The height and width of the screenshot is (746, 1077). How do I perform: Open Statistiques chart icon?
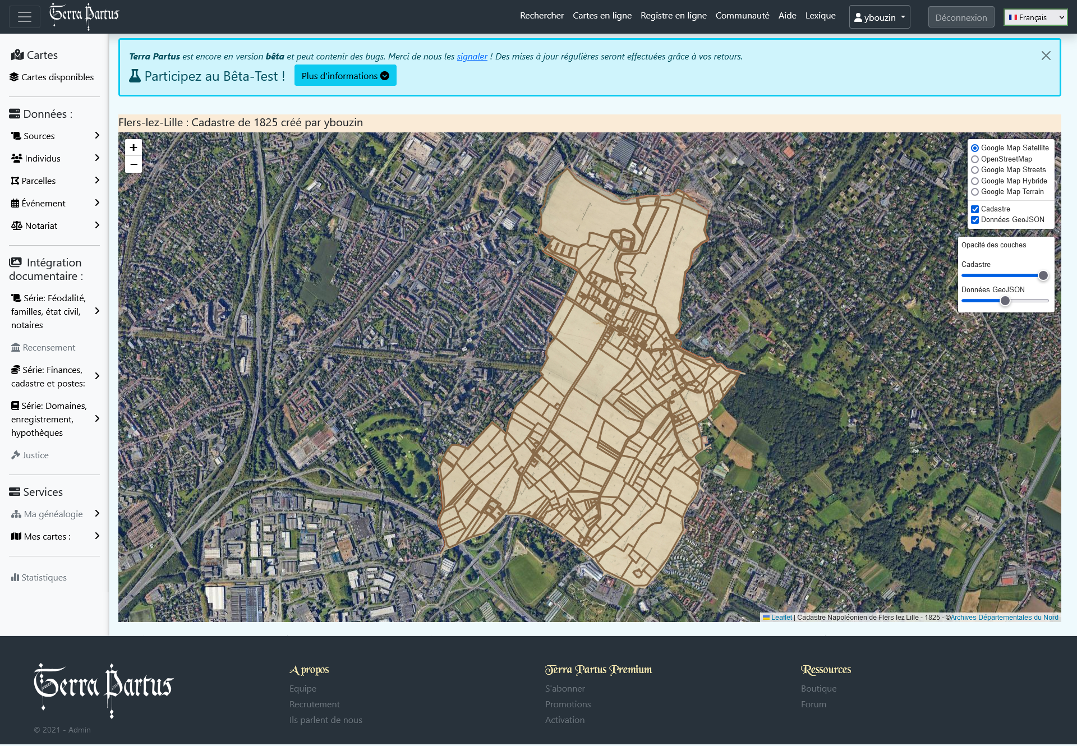pos(15,577)
